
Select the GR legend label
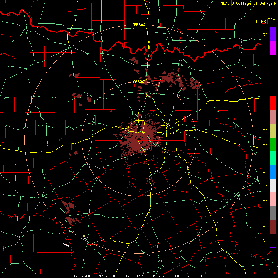point(265,117)
